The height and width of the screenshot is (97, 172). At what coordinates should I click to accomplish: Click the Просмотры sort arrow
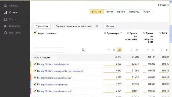[x=121, y=33]
